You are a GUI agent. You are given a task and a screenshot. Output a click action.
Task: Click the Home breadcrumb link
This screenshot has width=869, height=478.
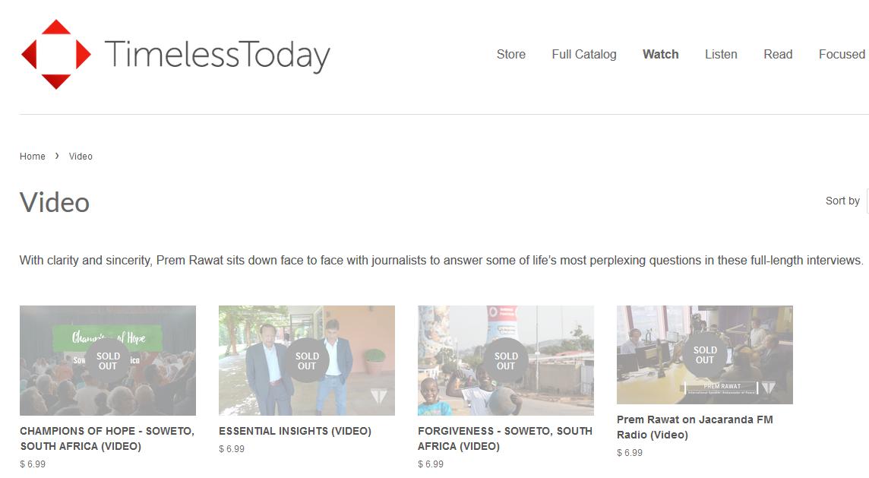tap(33, 157)
